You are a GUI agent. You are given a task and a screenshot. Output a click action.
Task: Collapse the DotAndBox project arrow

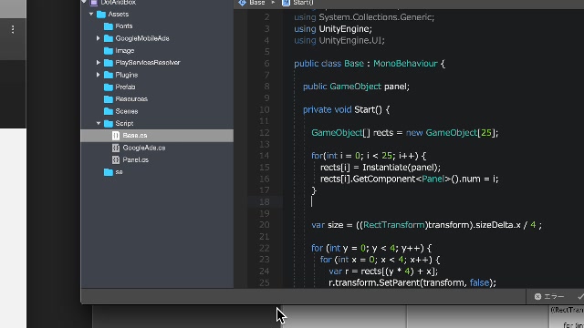coord(84,2)
